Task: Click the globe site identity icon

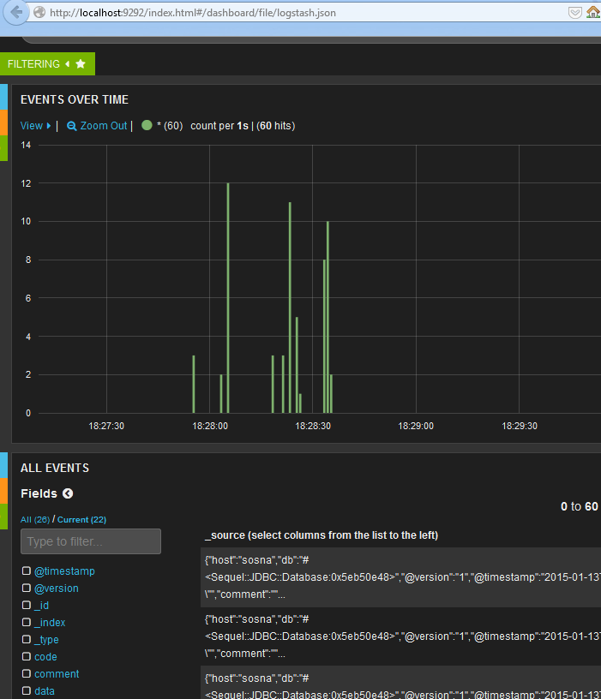Action: tap(39, 13)
